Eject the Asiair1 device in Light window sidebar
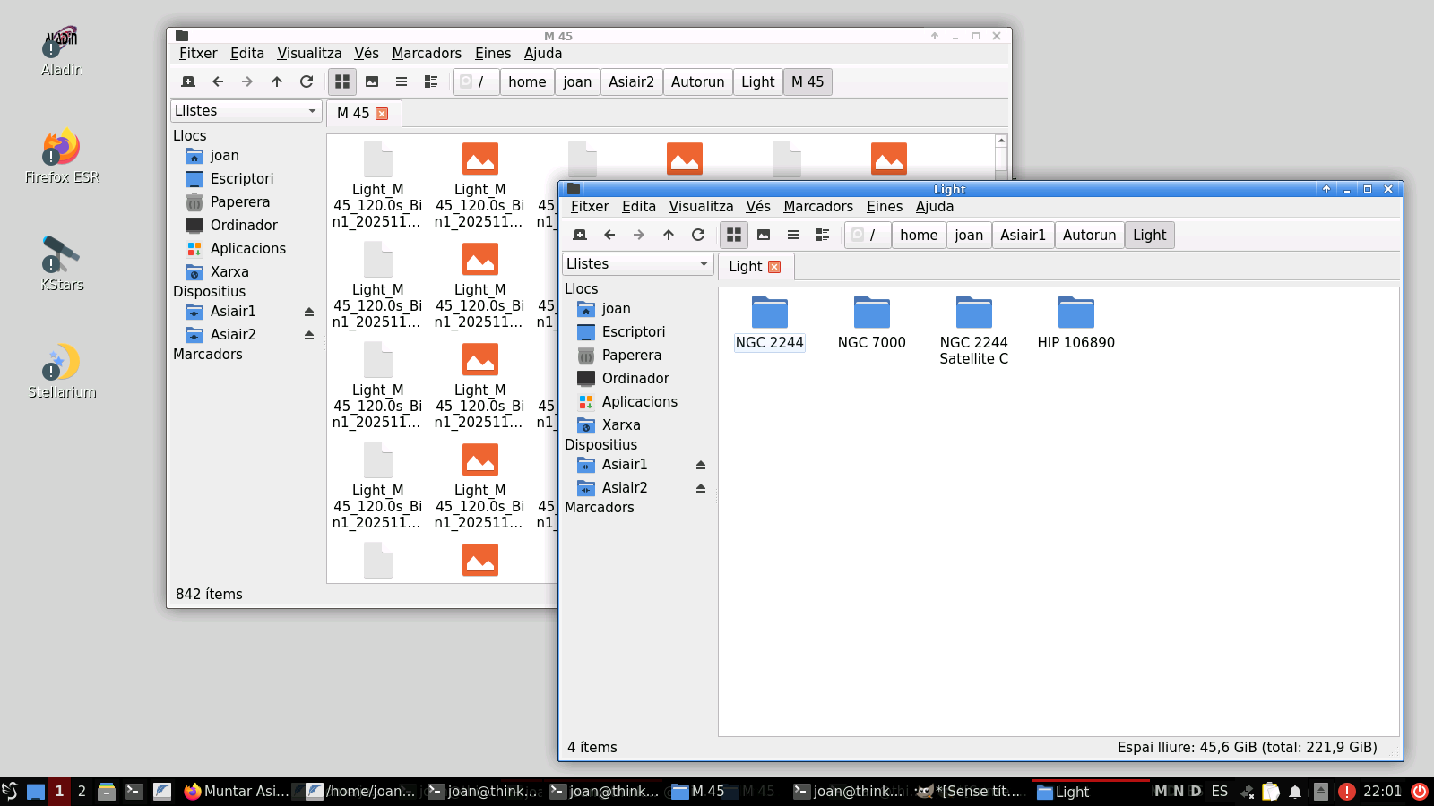Screen dimensions: 1434x806 point(701,465)
